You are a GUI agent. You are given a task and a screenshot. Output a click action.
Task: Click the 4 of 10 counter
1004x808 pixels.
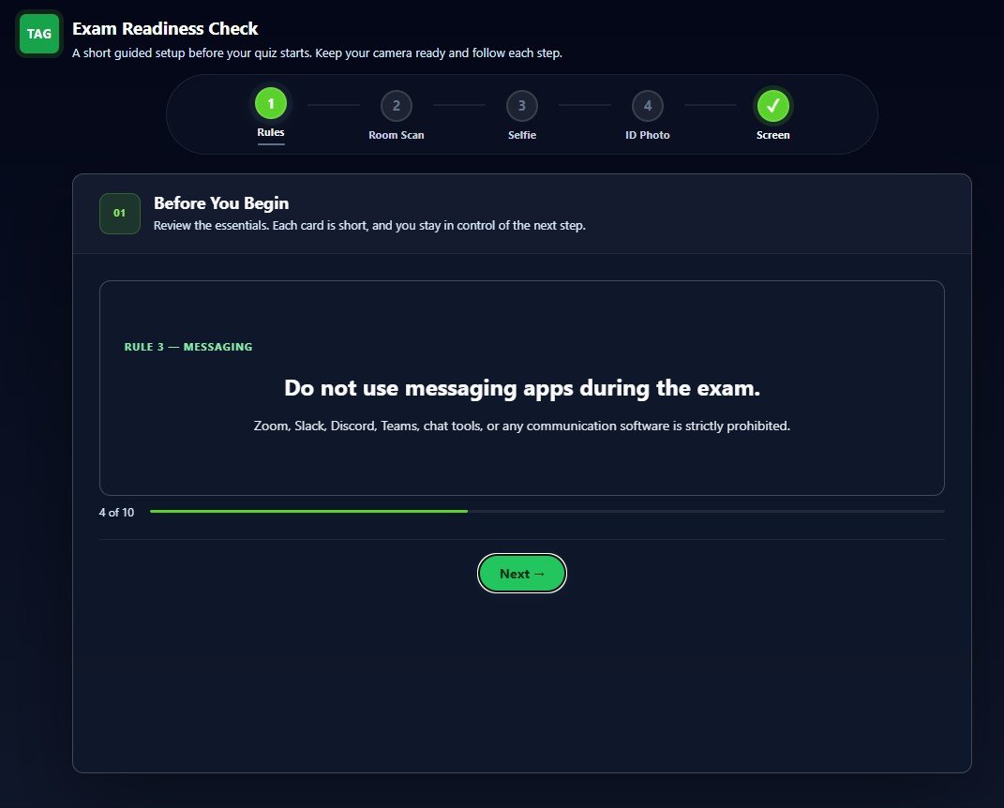[x=116, y=512]
